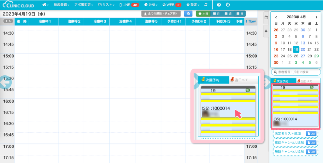This screenshot has height=163, width=323.
Task: Click List button beside 未定者リスト追加
Action: point(311,134)
